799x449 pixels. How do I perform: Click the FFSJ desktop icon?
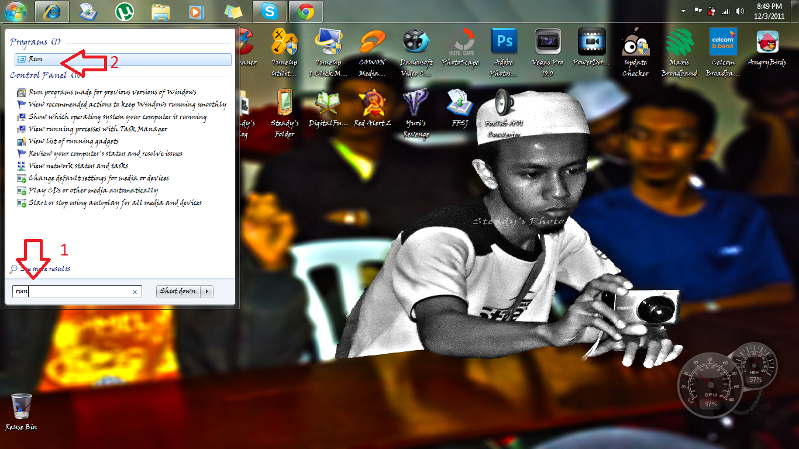click(460, 109)
